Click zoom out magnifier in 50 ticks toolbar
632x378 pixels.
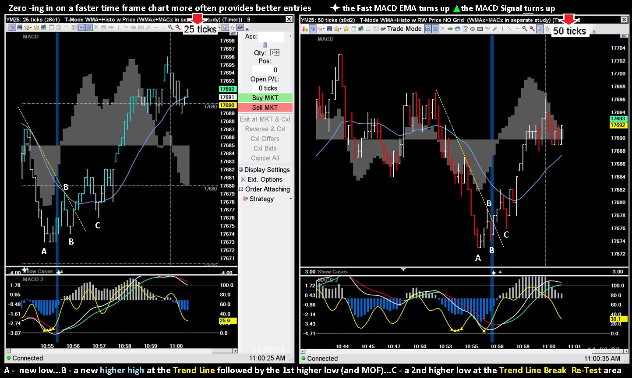pos(532,29)
